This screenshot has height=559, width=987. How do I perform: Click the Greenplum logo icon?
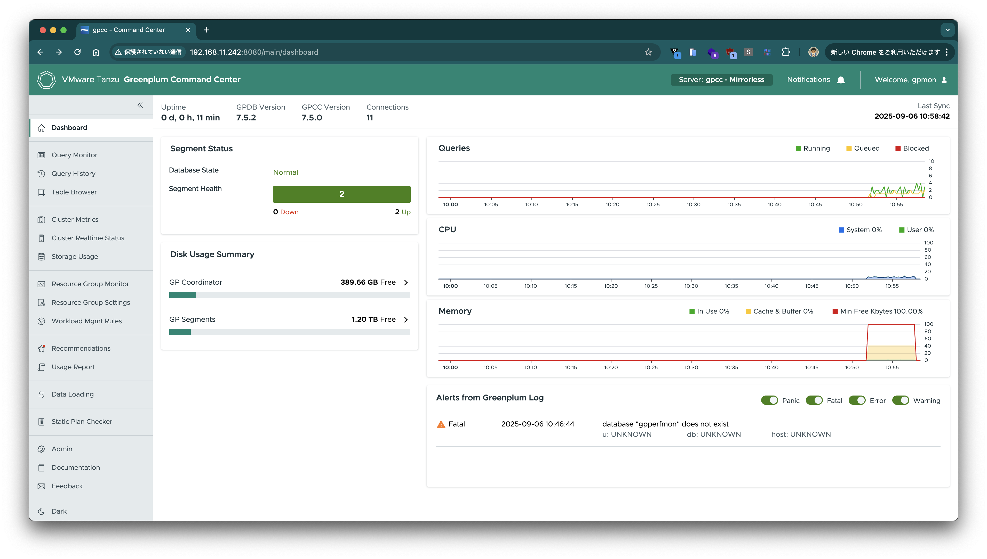46,80
